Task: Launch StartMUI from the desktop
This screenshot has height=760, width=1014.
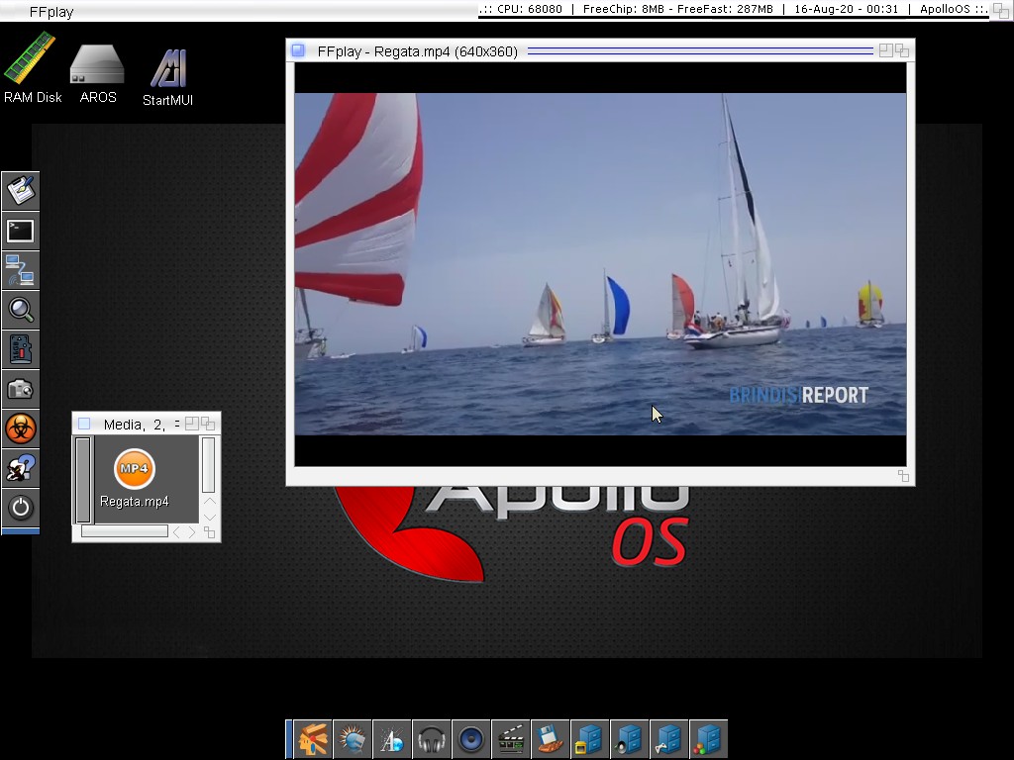Action: [167, 71]
